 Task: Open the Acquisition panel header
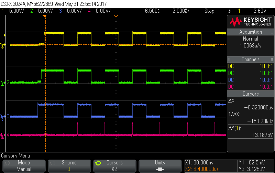pyautogui.click(x=251, y=32)
